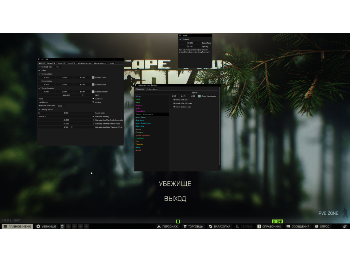
Task: Toggle the Radar Enabled checkbox
Action: tap(180, 39)
